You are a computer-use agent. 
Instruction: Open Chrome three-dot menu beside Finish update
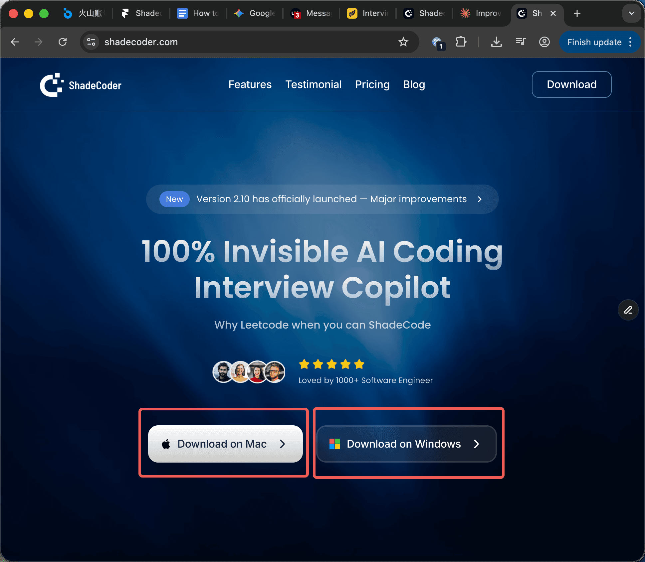click(631, 42)
